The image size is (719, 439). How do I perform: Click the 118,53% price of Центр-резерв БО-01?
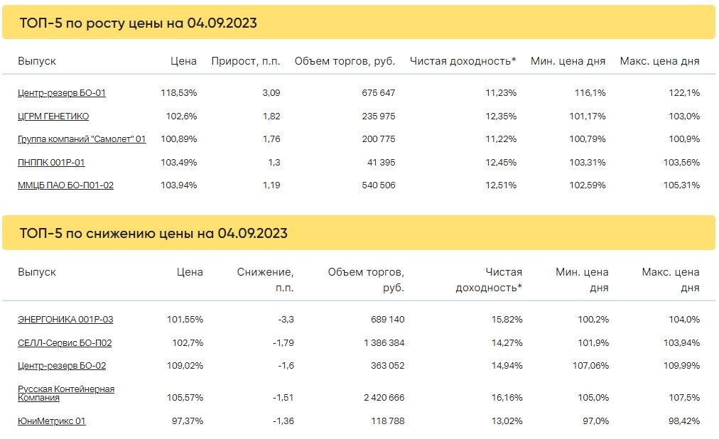179,93
